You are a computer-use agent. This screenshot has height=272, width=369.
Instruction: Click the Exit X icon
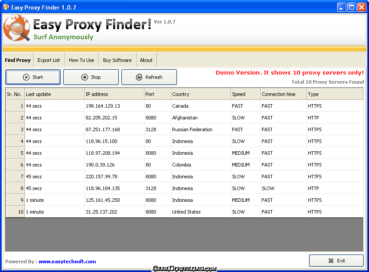tap(331, 261)
